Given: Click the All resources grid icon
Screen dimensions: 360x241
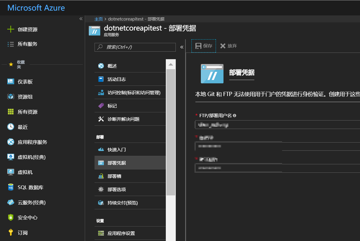Looking at the screenshot, I should tap(11, 112).
